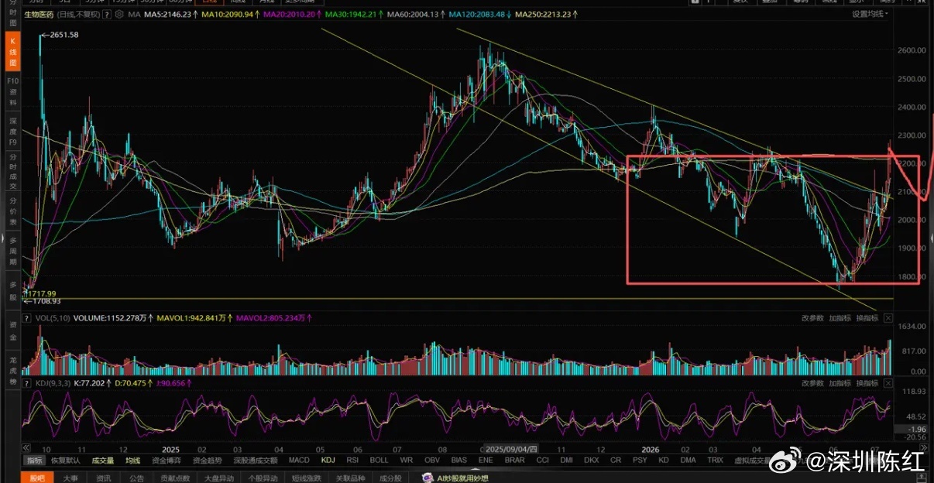The height and width of the screenshot is (483, 934).
Task: Switch to the BOLL indicator
Action: pyautogui.click(x=379, y=460)
